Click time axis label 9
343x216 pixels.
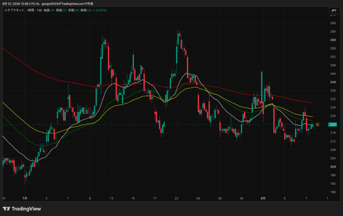pyautogui.click(x=90, y=198)
